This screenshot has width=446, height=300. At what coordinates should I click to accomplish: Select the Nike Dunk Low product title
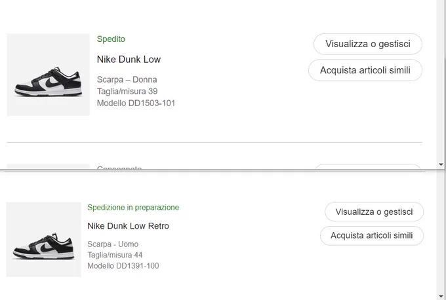click(129, 60)
